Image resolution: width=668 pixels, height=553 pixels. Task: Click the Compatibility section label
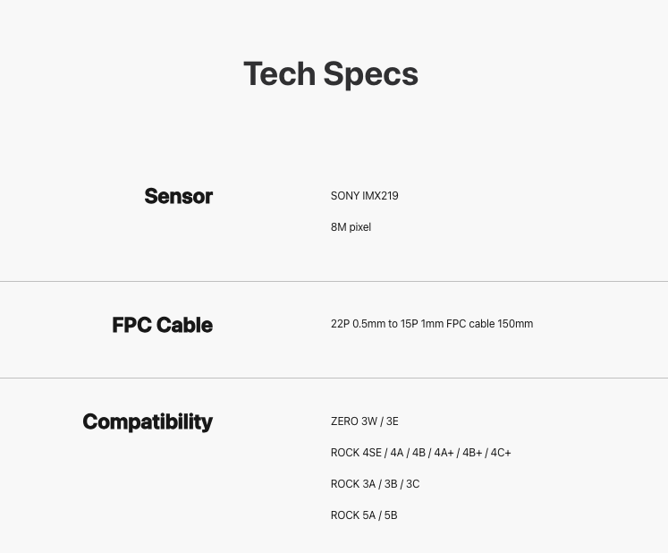pyautogui.click(x=148, y=422)
